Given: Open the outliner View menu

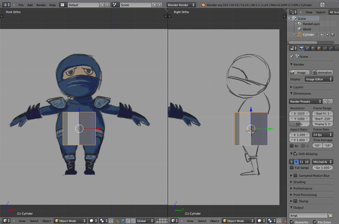Looking at the screenshot, I should 309,12.
